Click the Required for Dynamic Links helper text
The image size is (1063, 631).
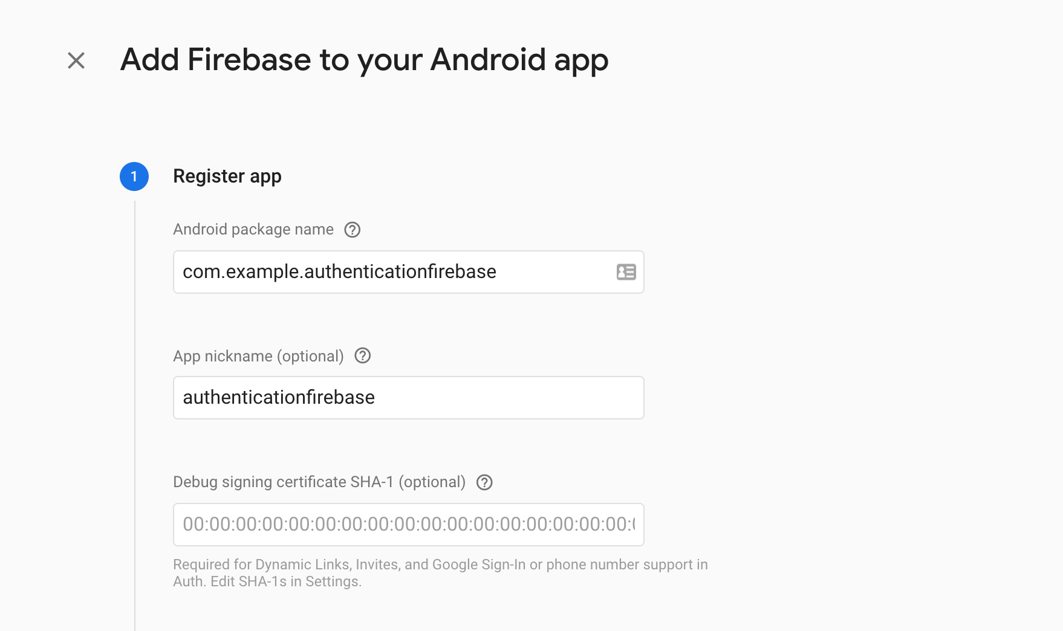pos(440,565)
